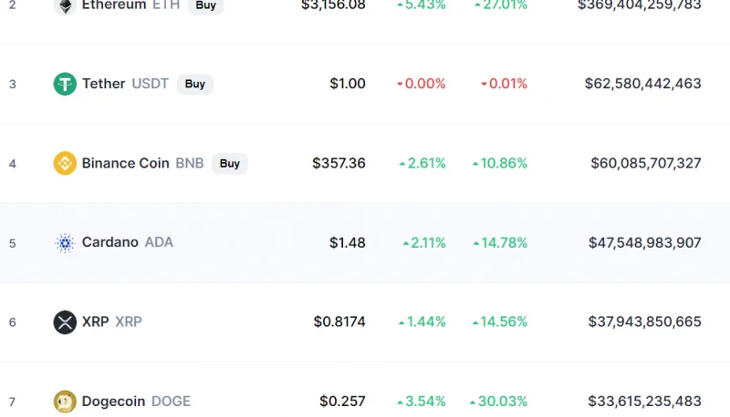Click Tether's market cap $62,580,442,463
Viewport: 730px width, 417px height.
[x=643, y=84]
